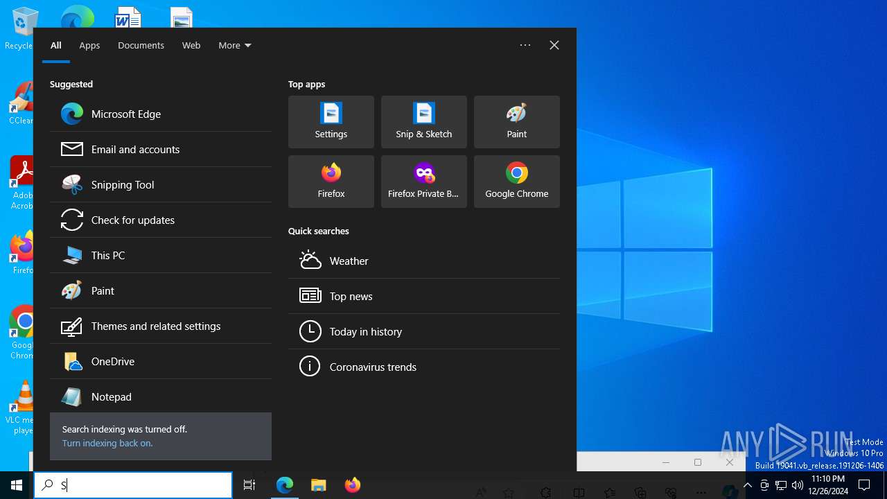Select Check for updates suggestion
Image resolution: width=887 pixels, height=499 pixels.
pyautogui.click(x=161, y=220)
